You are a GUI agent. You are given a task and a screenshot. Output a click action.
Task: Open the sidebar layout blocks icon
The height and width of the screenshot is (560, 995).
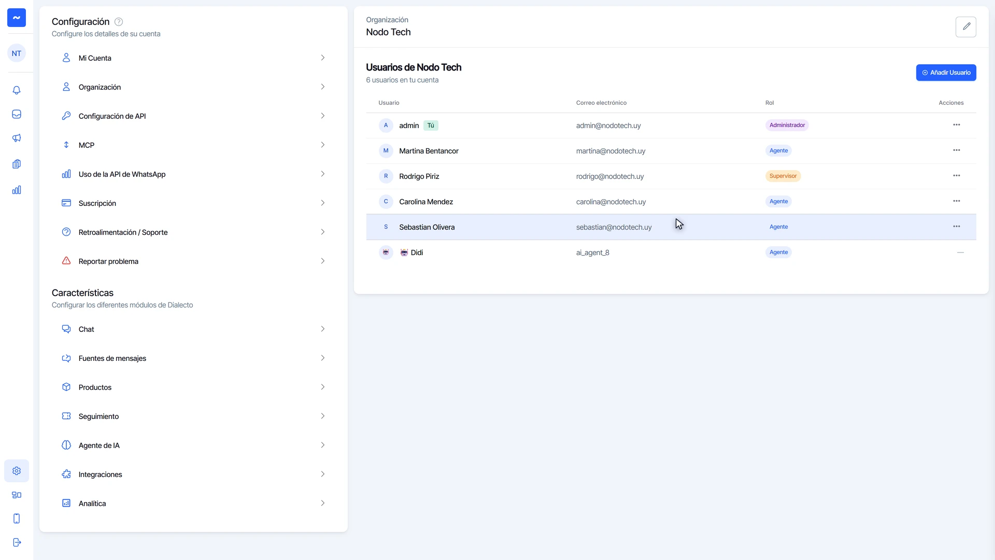tap(17, 495)
